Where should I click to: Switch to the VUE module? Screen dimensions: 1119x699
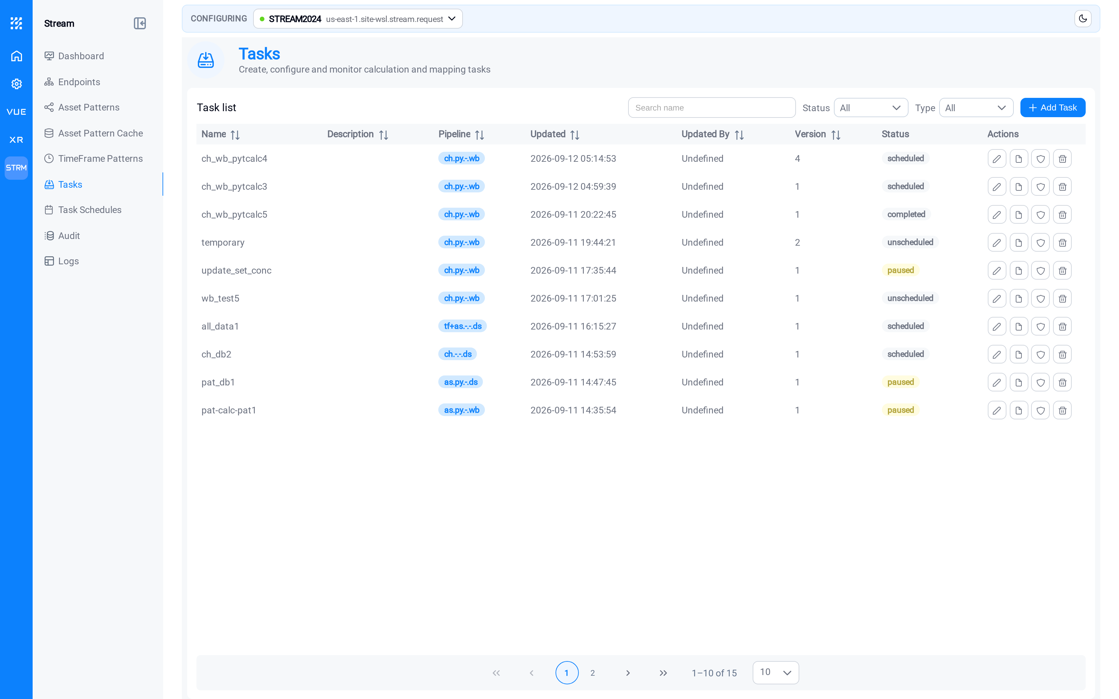click(16, 112)
